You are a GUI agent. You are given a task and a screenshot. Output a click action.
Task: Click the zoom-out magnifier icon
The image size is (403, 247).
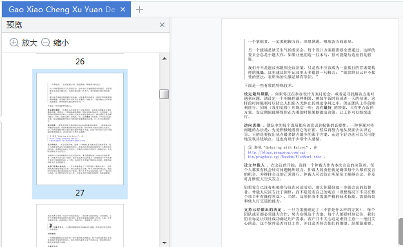pyautogui.click(x=46, y=42)
